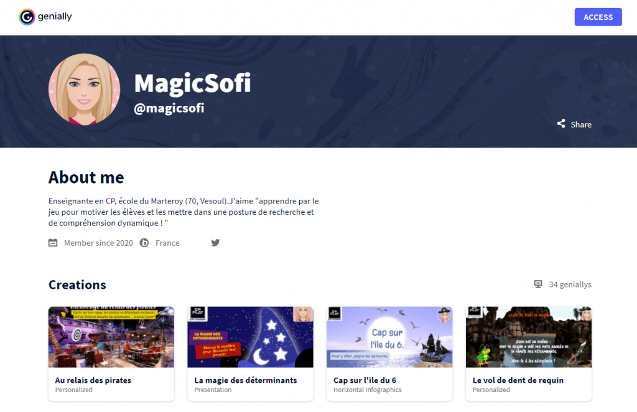Click the title Cap sur l'ile du 6

(x=365, y=380)
